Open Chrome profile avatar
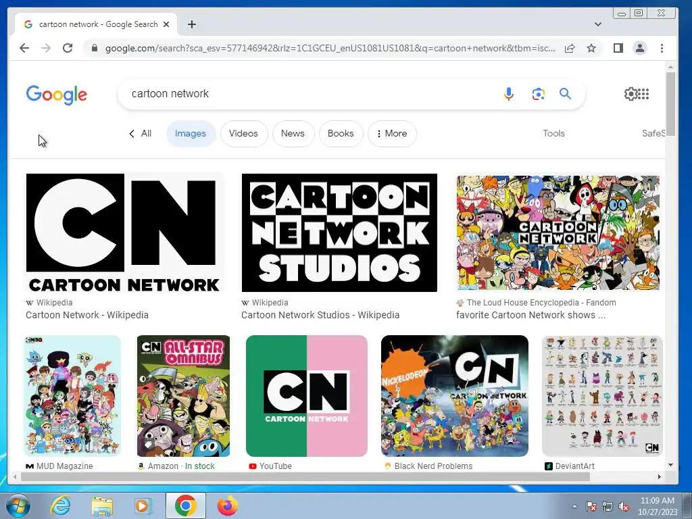692x519 pixels. pos(639,48)
